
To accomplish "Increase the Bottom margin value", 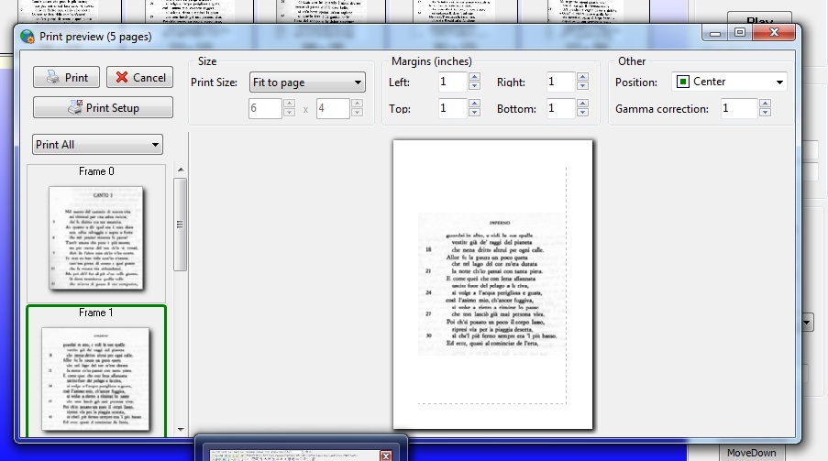I will (582, 104).
